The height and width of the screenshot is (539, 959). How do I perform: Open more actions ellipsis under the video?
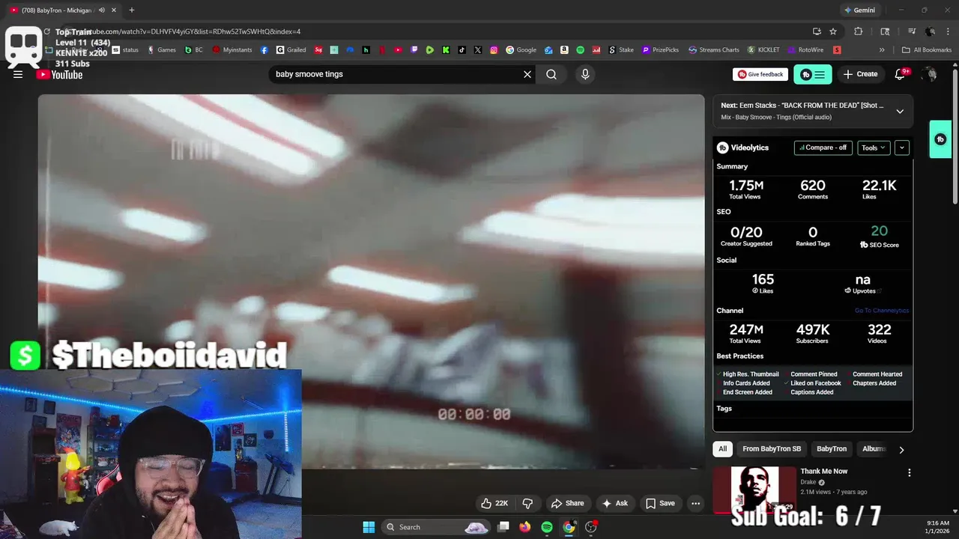coord(695,503)
